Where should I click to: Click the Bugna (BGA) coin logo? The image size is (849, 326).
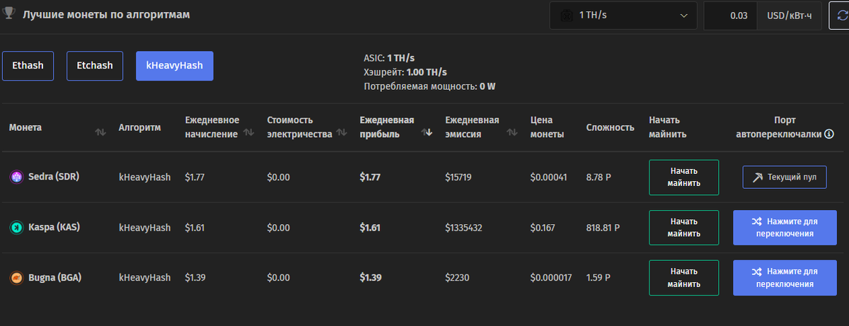pyautogui.click(x=16, y=278)
